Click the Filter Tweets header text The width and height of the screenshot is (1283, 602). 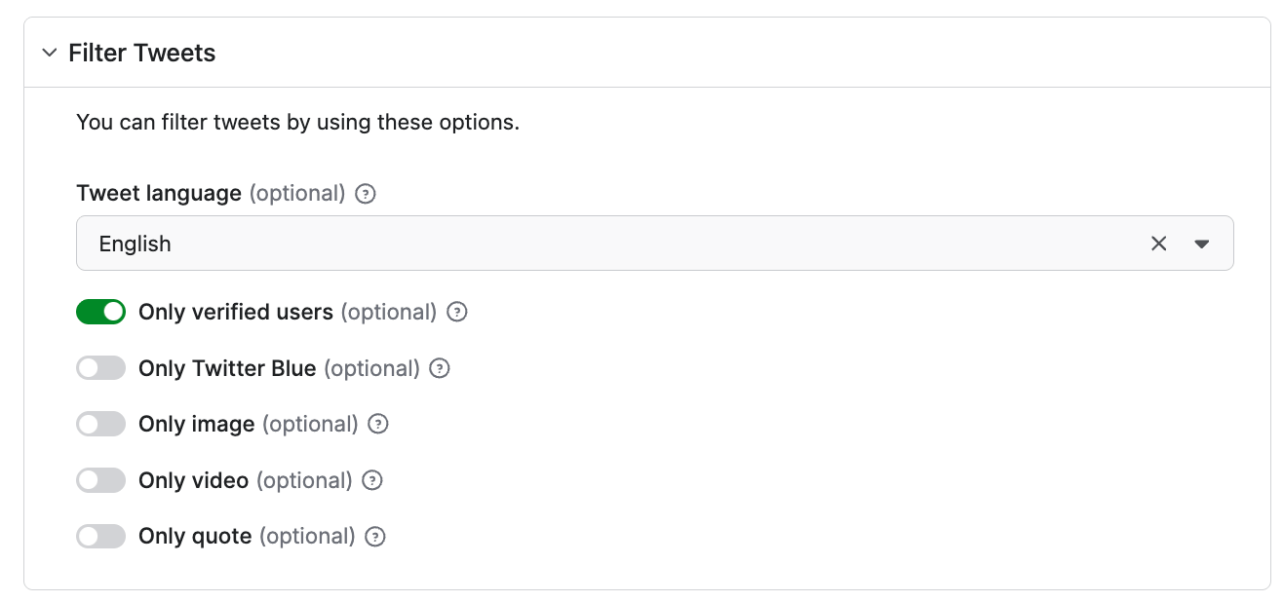[x=140, y=52]
